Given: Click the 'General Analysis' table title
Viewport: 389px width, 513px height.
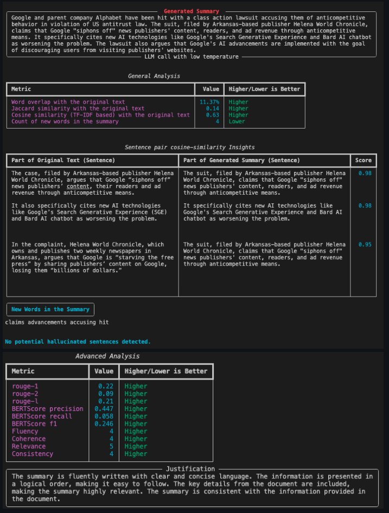Looking at the screenshot, I should click(154, 76).
